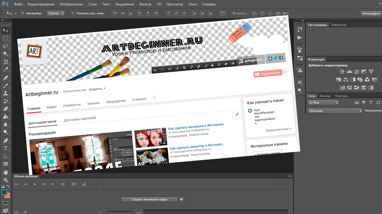
Task: Swap foreground and background colors
Action: [8, 186]
